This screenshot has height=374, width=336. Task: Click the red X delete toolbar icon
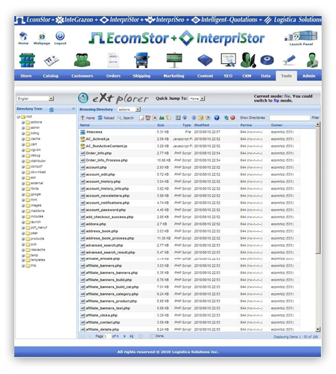[155, 118]
